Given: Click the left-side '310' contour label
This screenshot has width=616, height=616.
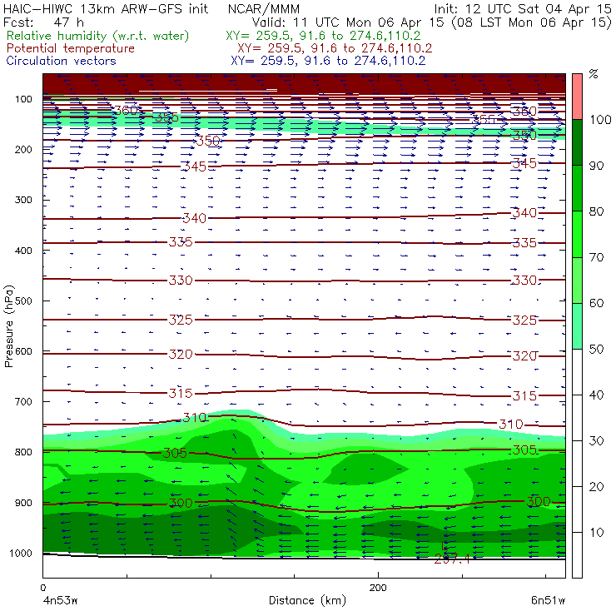Looking at the screenshot, I should click(x=195, y=417).
